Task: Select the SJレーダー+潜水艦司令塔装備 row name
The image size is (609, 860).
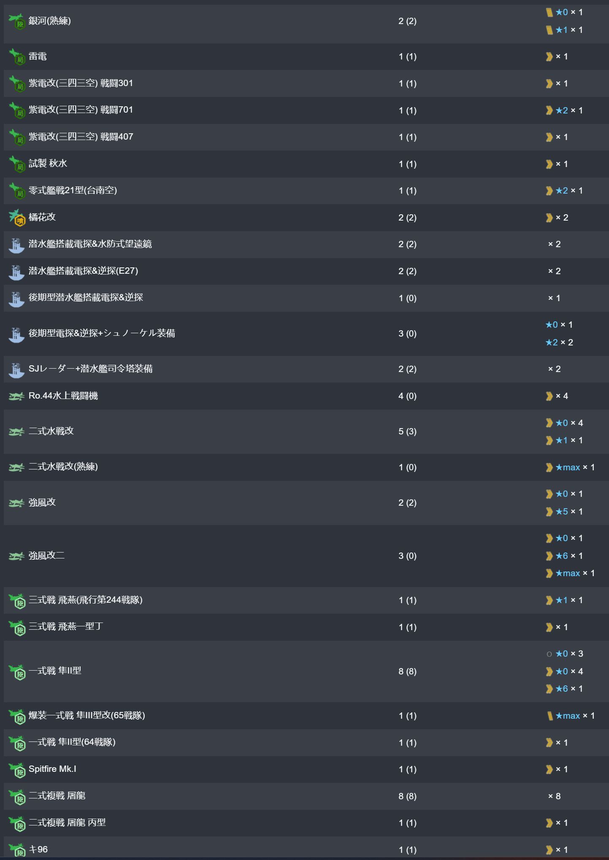Action: coord(90,369)
